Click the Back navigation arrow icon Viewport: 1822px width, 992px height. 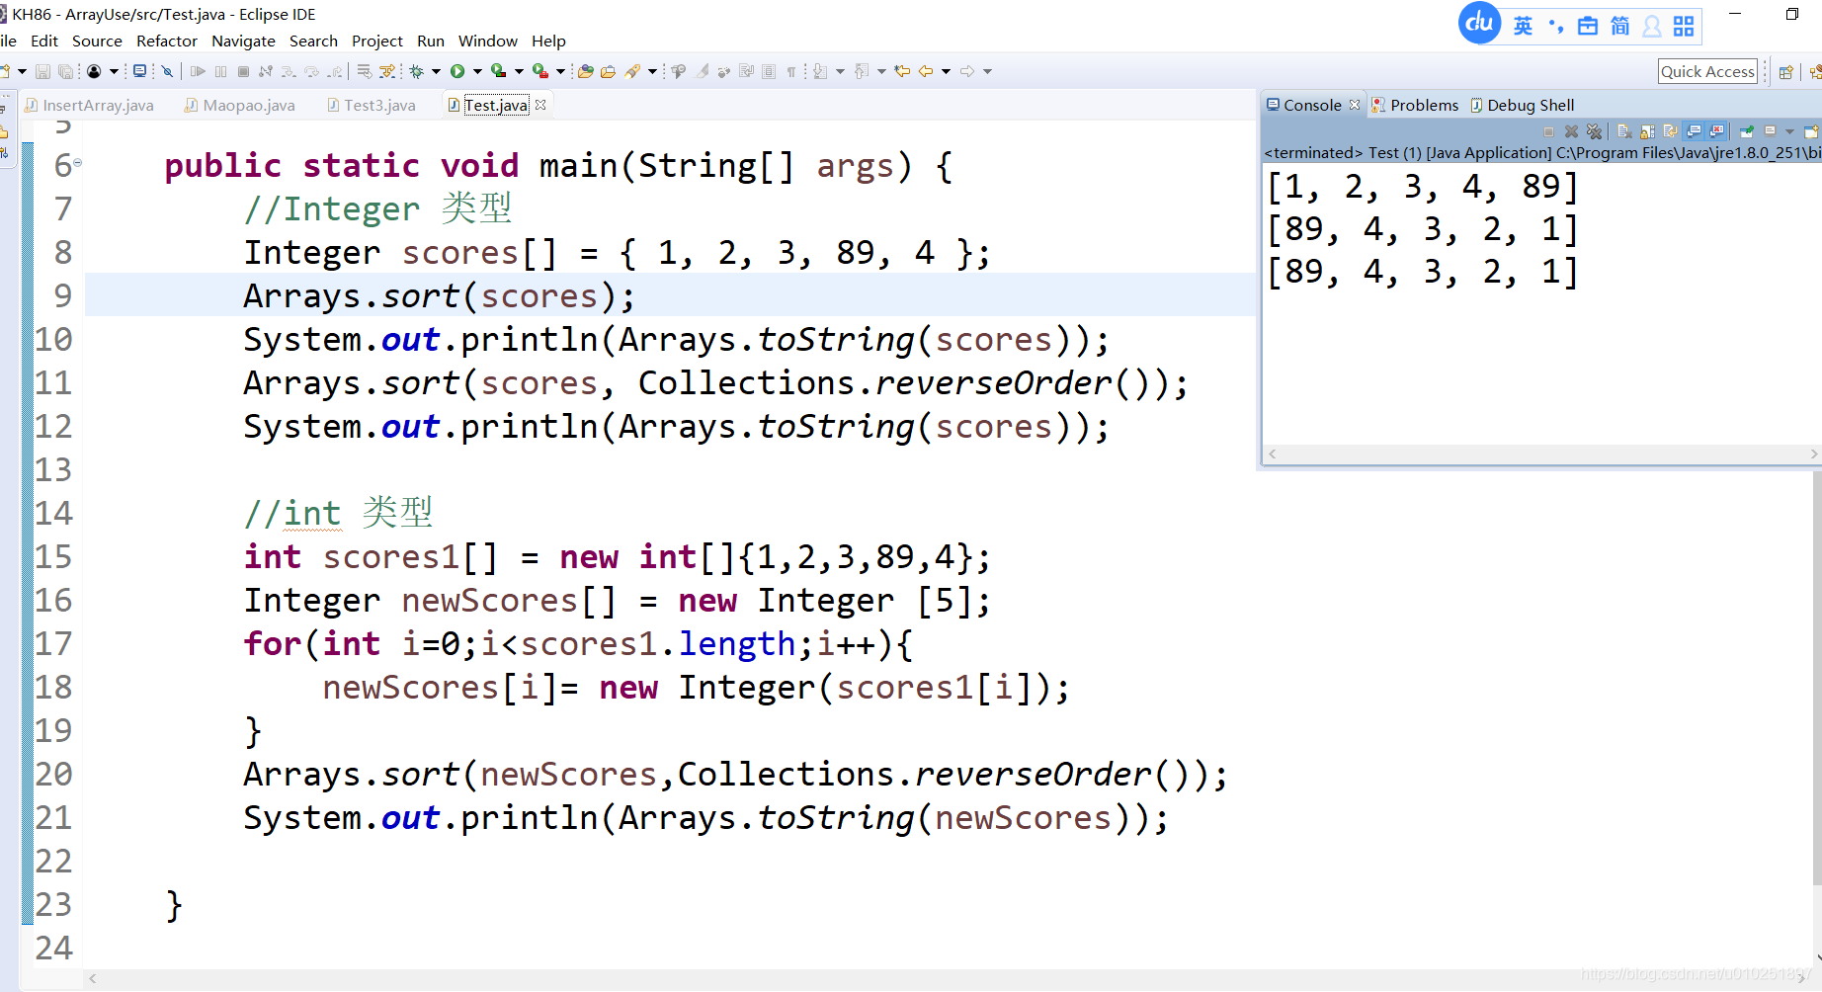tap(925, 70)
